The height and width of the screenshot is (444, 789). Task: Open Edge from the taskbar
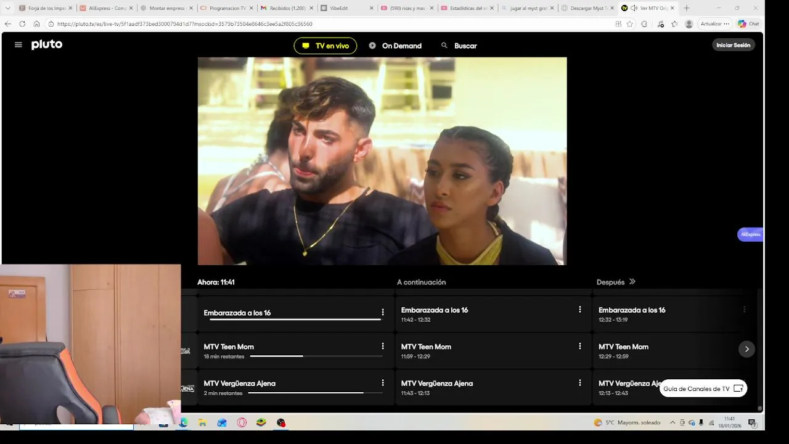tap(183, 422)
